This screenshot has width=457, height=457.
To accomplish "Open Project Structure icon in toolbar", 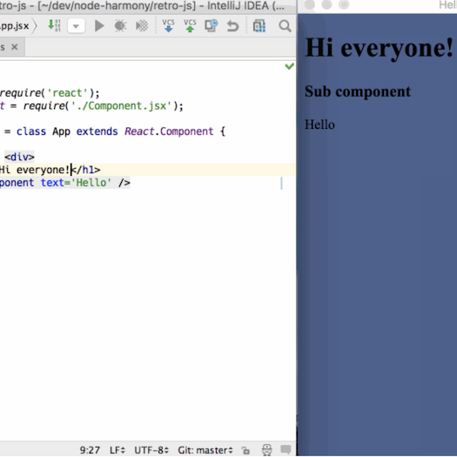I will point(259,25).
